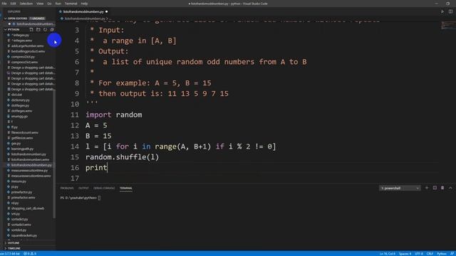Open measureexecutiontime.py in explorer
This screenshot has width=456, height=256.
coord(29,171)
